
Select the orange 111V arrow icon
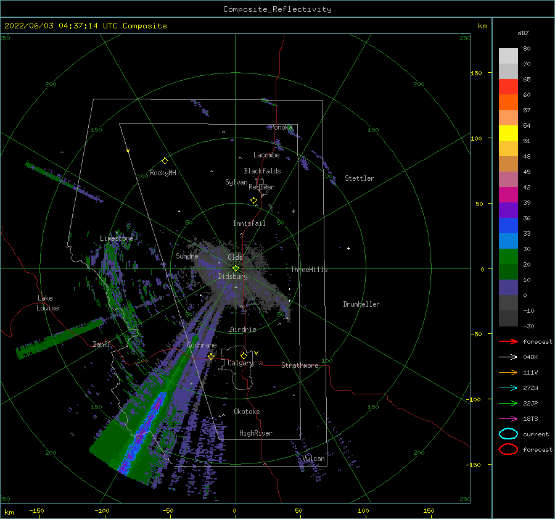508,372
